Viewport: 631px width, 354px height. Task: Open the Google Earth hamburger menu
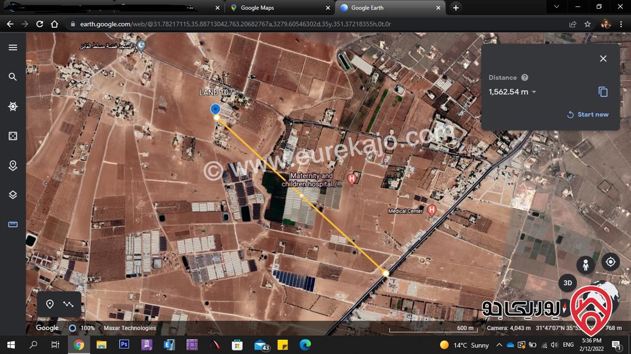(x=13, y=47)
